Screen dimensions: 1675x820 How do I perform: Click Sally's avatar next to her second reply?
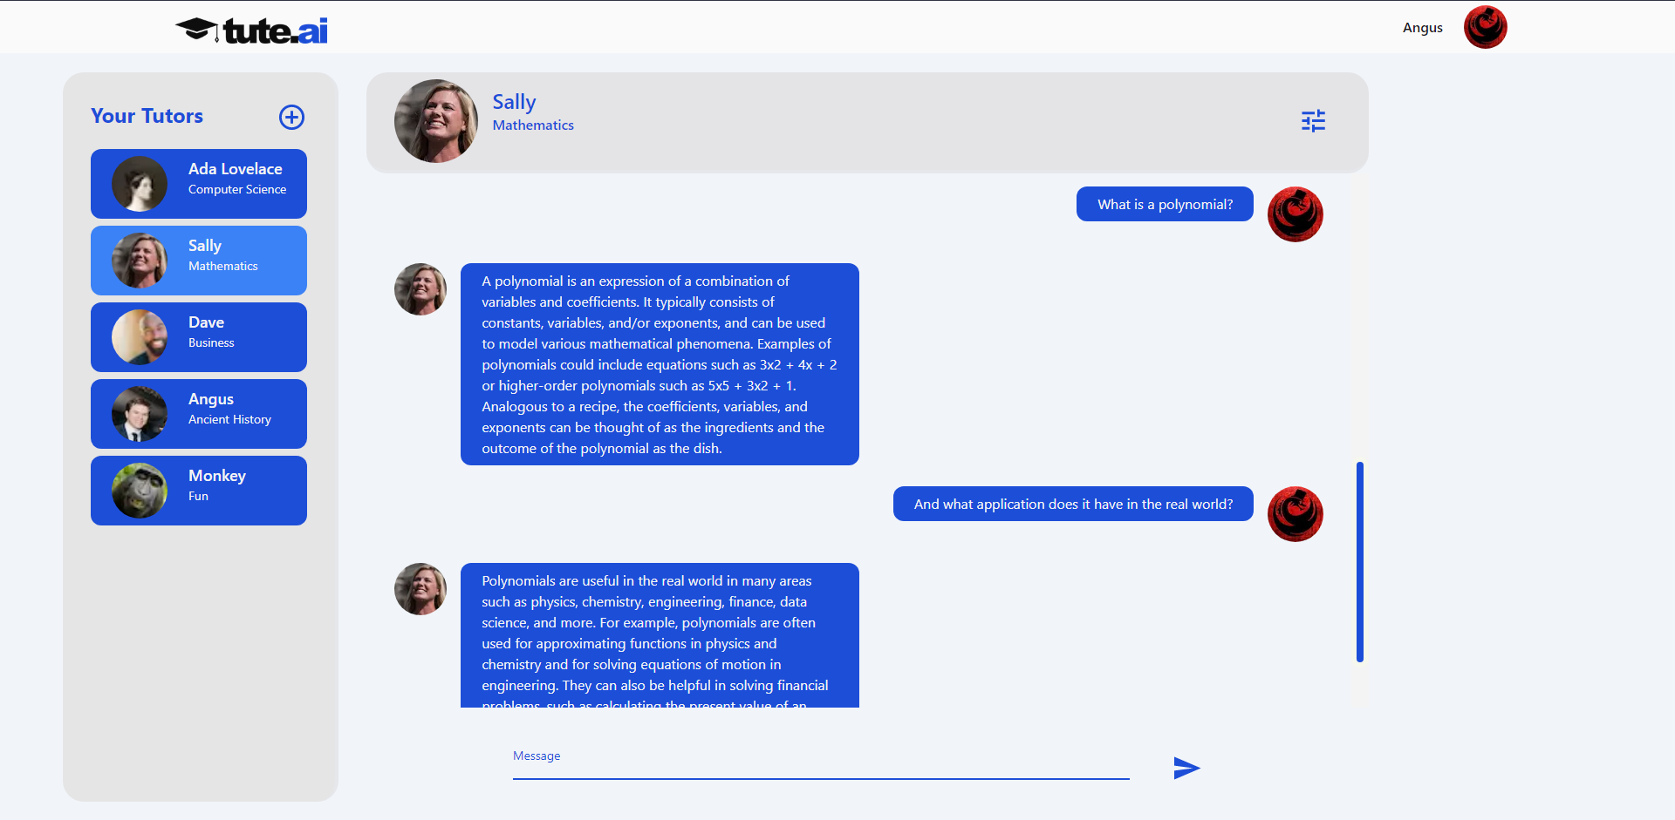pos(420,588)
